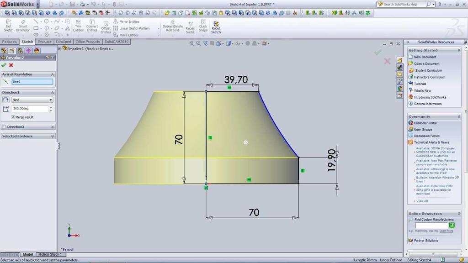
Task: Click the New Document link
Action: pos(425,57)
